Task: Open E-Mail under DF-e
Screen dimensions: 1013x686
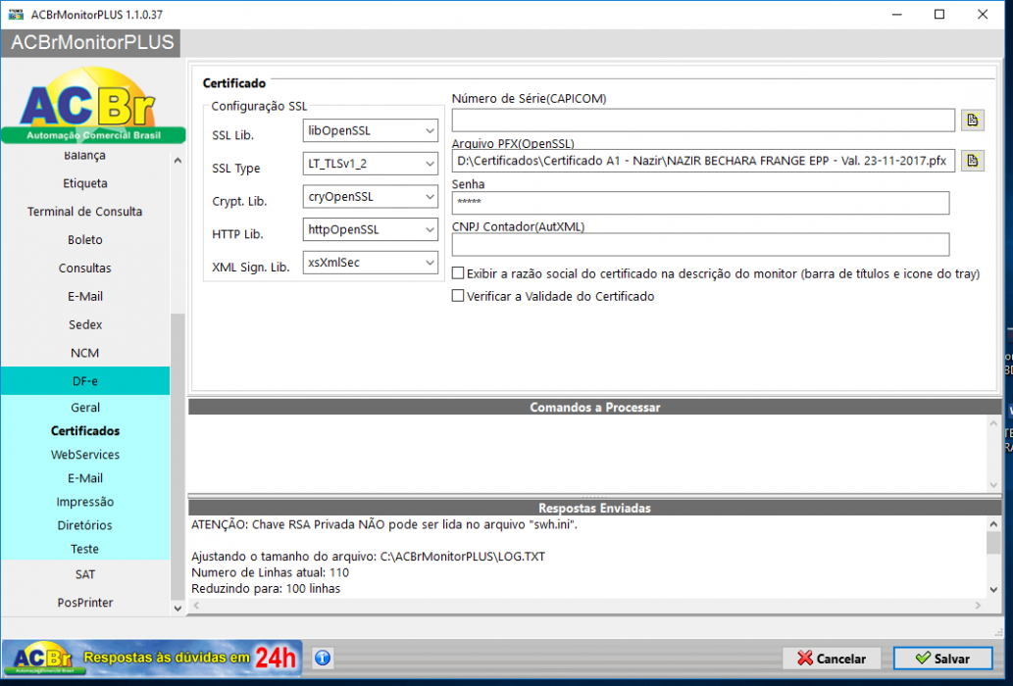Action: pyautogui.click(x=84, y=479)
